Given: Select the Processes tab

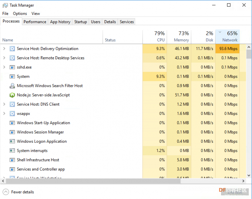Looking at the screenshot, I should (x=11, y=21).
